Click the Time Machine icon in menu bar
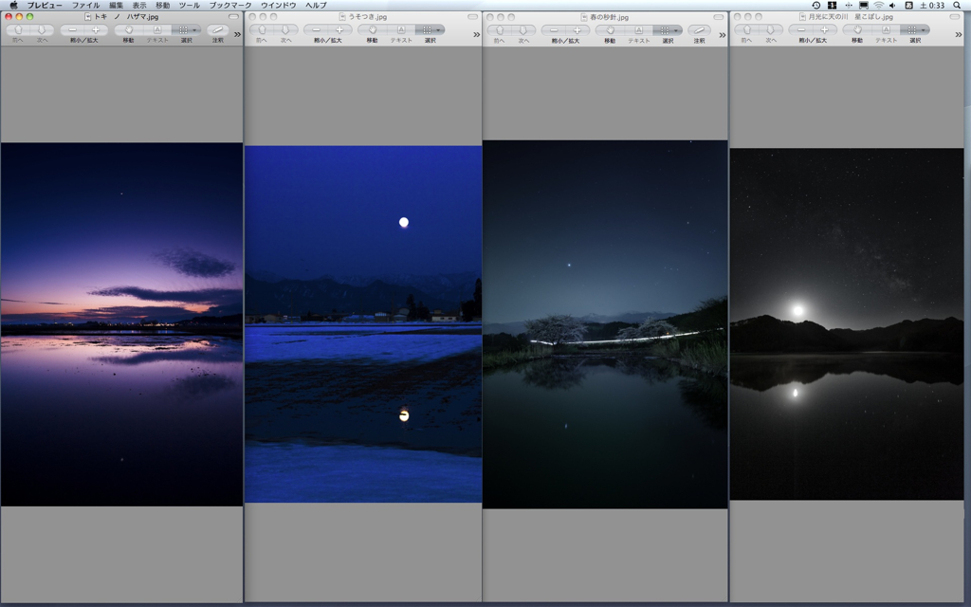This screenshot has width=971, height=607. click(815, 6)
